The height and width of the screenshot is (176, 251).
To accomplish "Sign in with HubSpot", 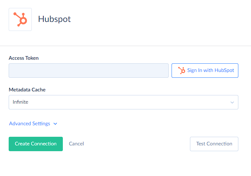I will 205,71.
